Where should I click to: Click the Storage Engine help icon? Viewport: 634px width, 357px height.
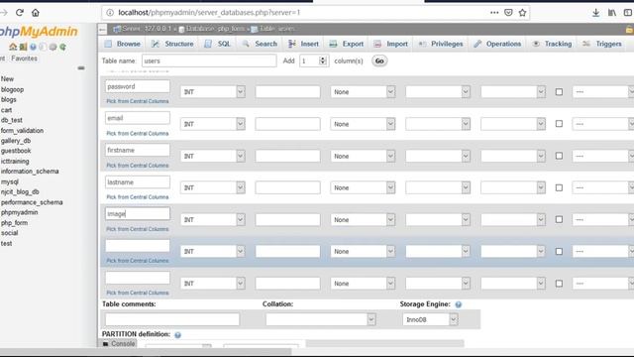(458, 304)
